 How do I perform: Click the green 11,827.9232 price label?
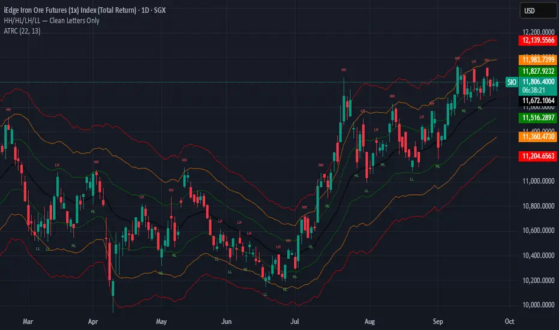click(537, 71)
